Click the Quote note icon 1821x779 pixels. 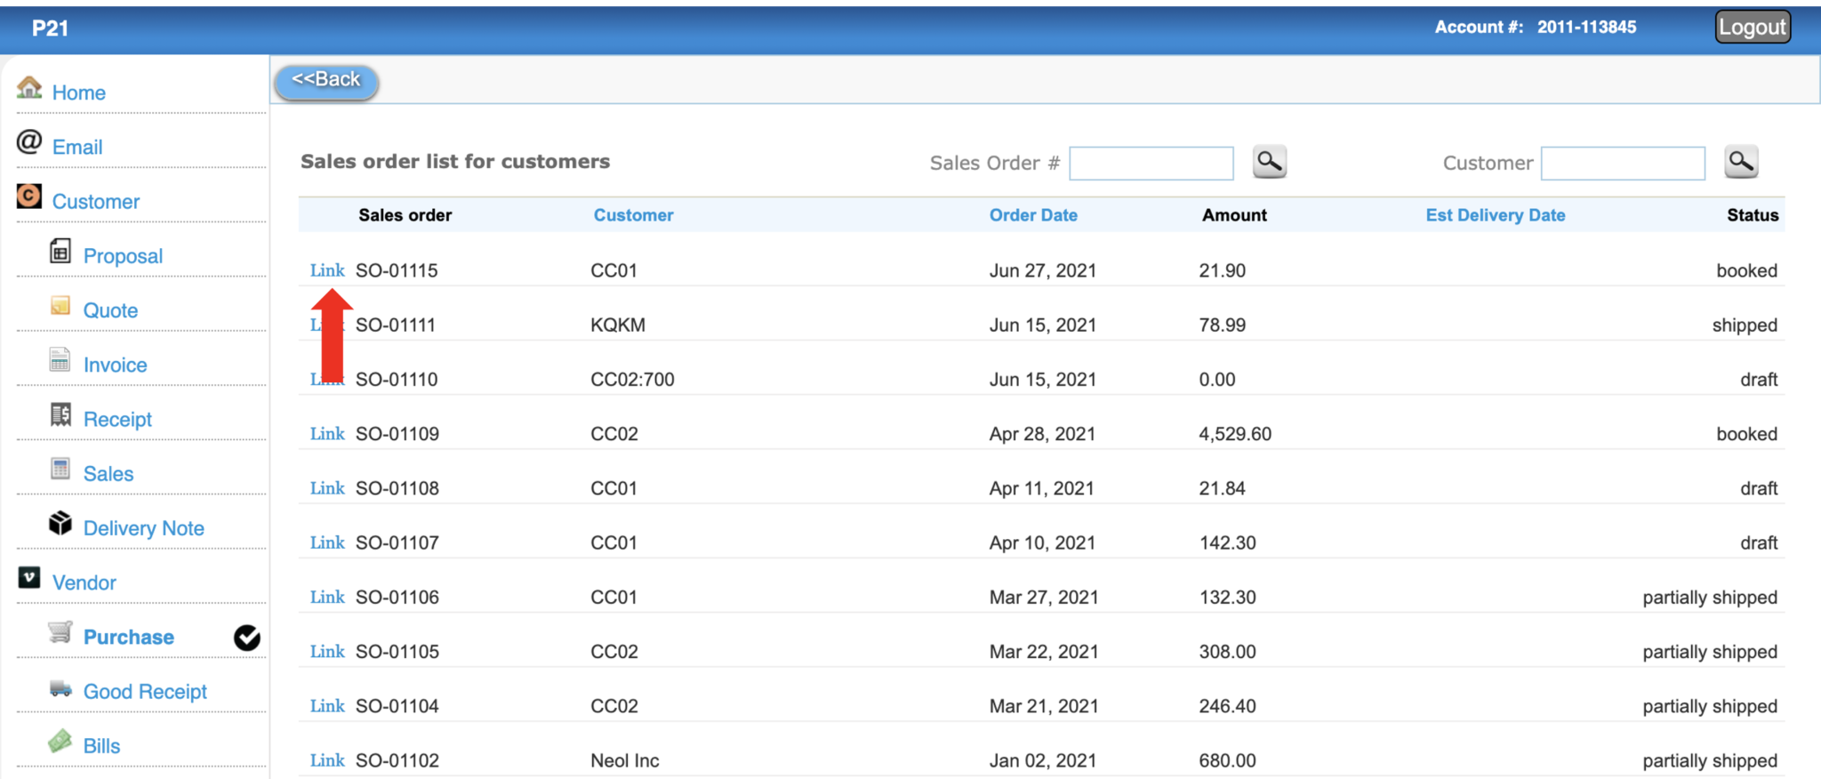[x=60, y=306]
